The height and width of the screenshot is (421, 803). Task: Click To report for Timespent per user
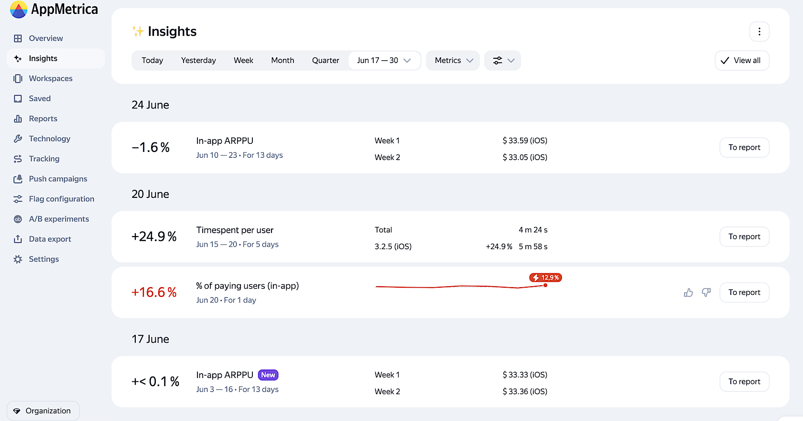pos(744,237)
